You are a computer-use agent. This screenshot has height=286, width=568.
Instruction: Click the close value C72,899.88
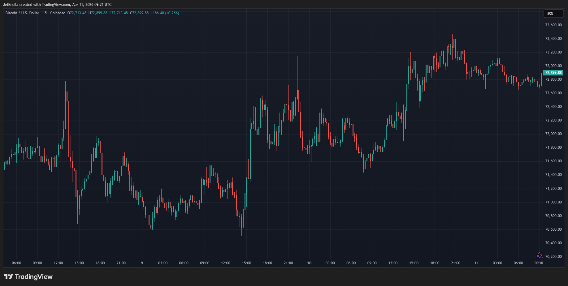click(x=139, y=13)
